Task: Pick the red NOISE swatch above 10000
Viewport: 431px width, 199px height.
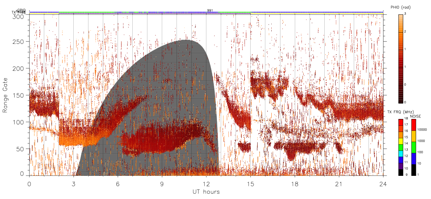Action: pyautogui.click(x=413, y=125)
